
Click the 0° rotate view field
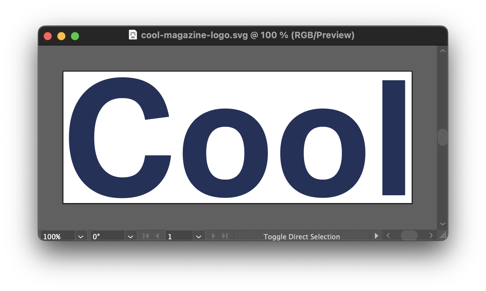[108, 236]
